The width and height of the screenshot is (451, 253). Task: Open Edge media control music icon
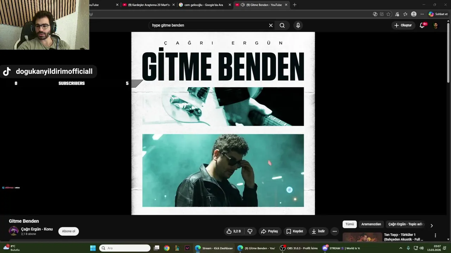coord(397,14)
